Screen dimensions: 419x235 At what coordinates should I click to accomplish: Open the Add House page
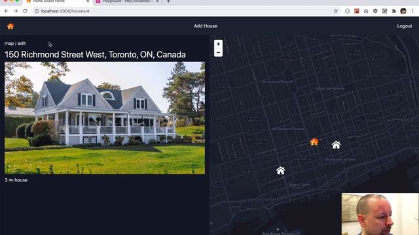pos(206,26)
